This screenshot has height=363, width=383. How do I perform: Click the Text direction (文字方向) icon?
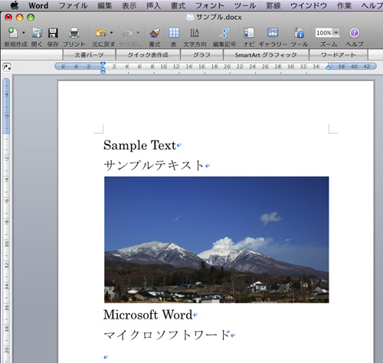195,33
